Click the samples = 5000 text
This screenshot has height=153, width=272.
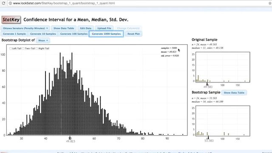coord(169,48)
